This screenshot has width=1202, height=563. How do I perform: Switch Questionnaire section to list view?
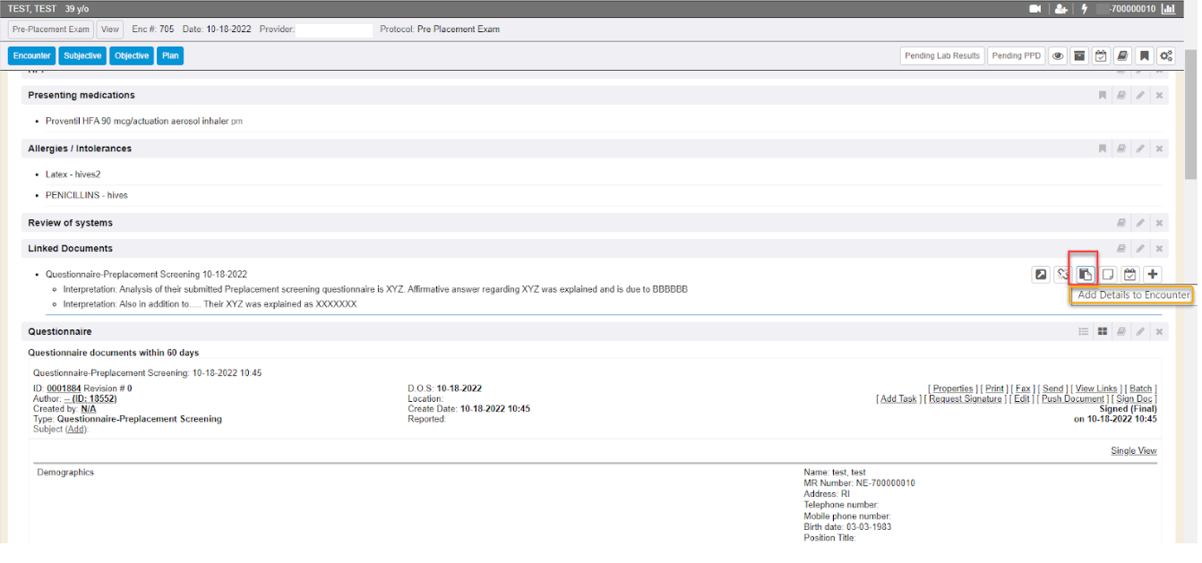[1084, 331]
